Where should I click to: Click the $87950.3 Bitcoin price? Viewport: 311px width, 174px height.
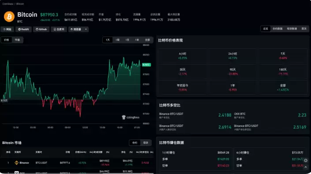(x=49, y=15)
